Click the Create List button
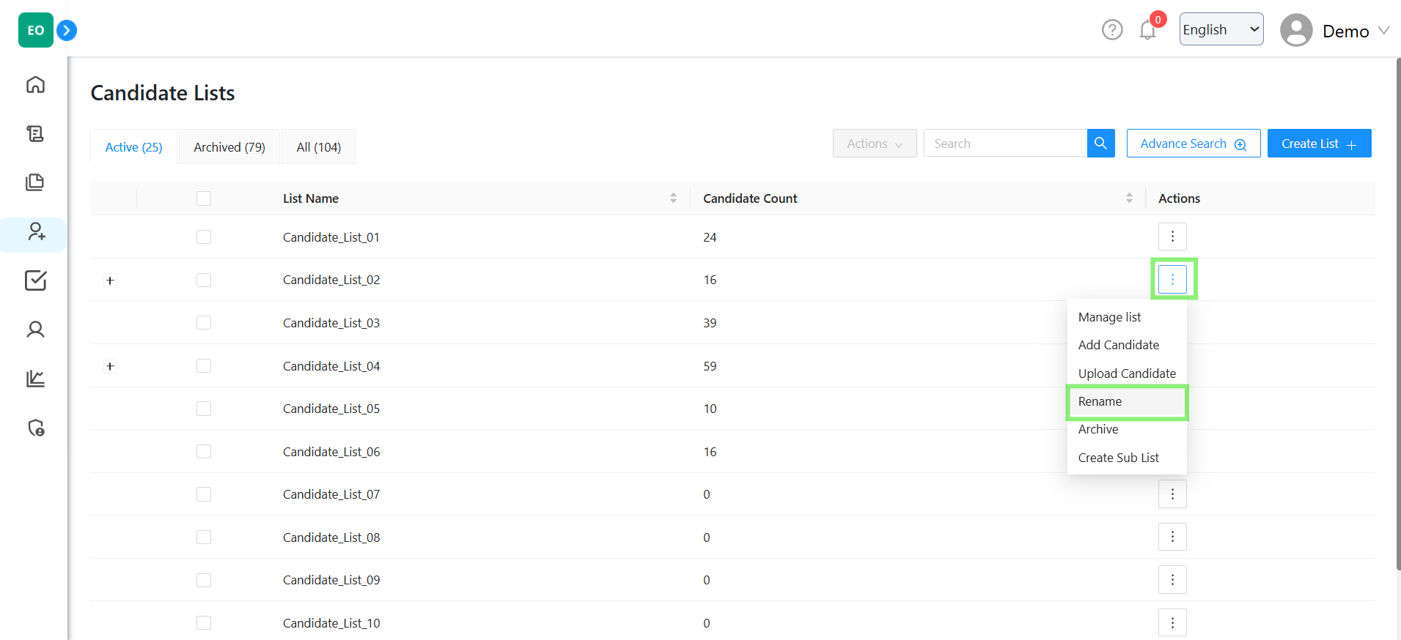This screenshot has height=640, width=1401. pyautogui.click(x=1318, y=144)
